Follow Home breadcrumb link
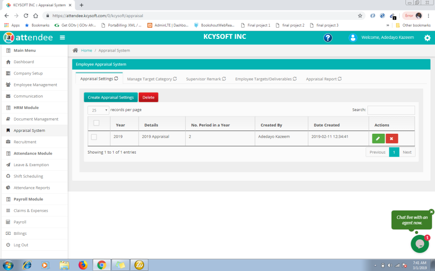The image size is (435, 271). pyautogui.click(x=87, y=50)
